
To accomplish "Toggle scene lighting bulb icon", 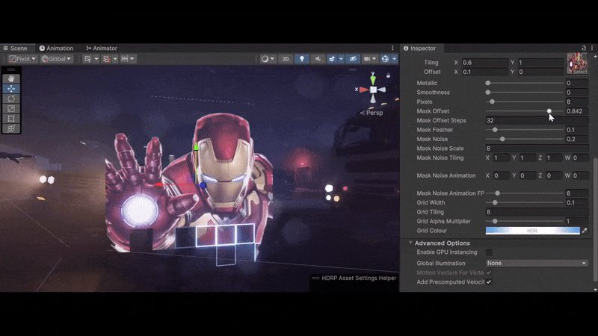I will [x=302, y=59].
